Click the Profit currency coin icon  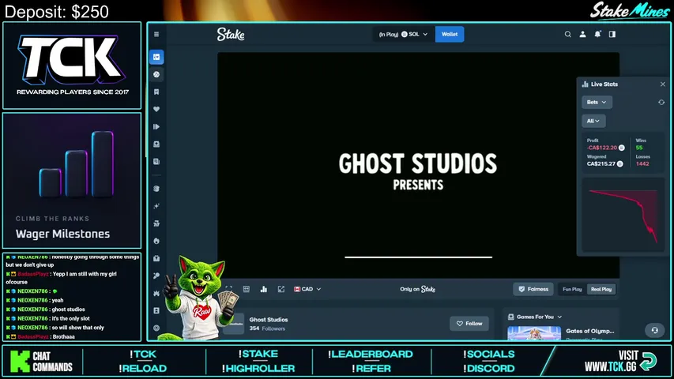(622, 148)
